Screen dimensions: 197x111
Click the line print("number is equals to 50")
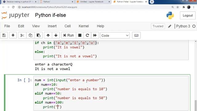click(x=75, y=98)
